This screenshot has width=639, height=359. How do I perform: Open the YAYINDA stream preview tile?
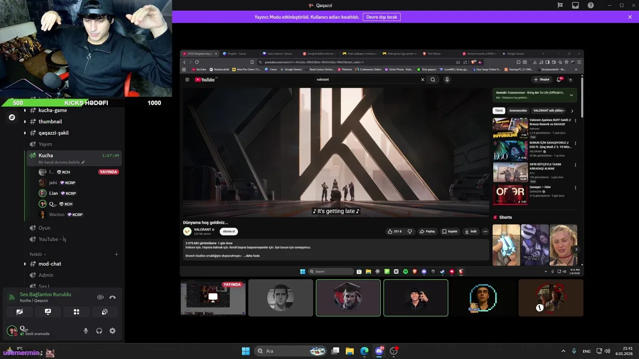pos(213,298)
